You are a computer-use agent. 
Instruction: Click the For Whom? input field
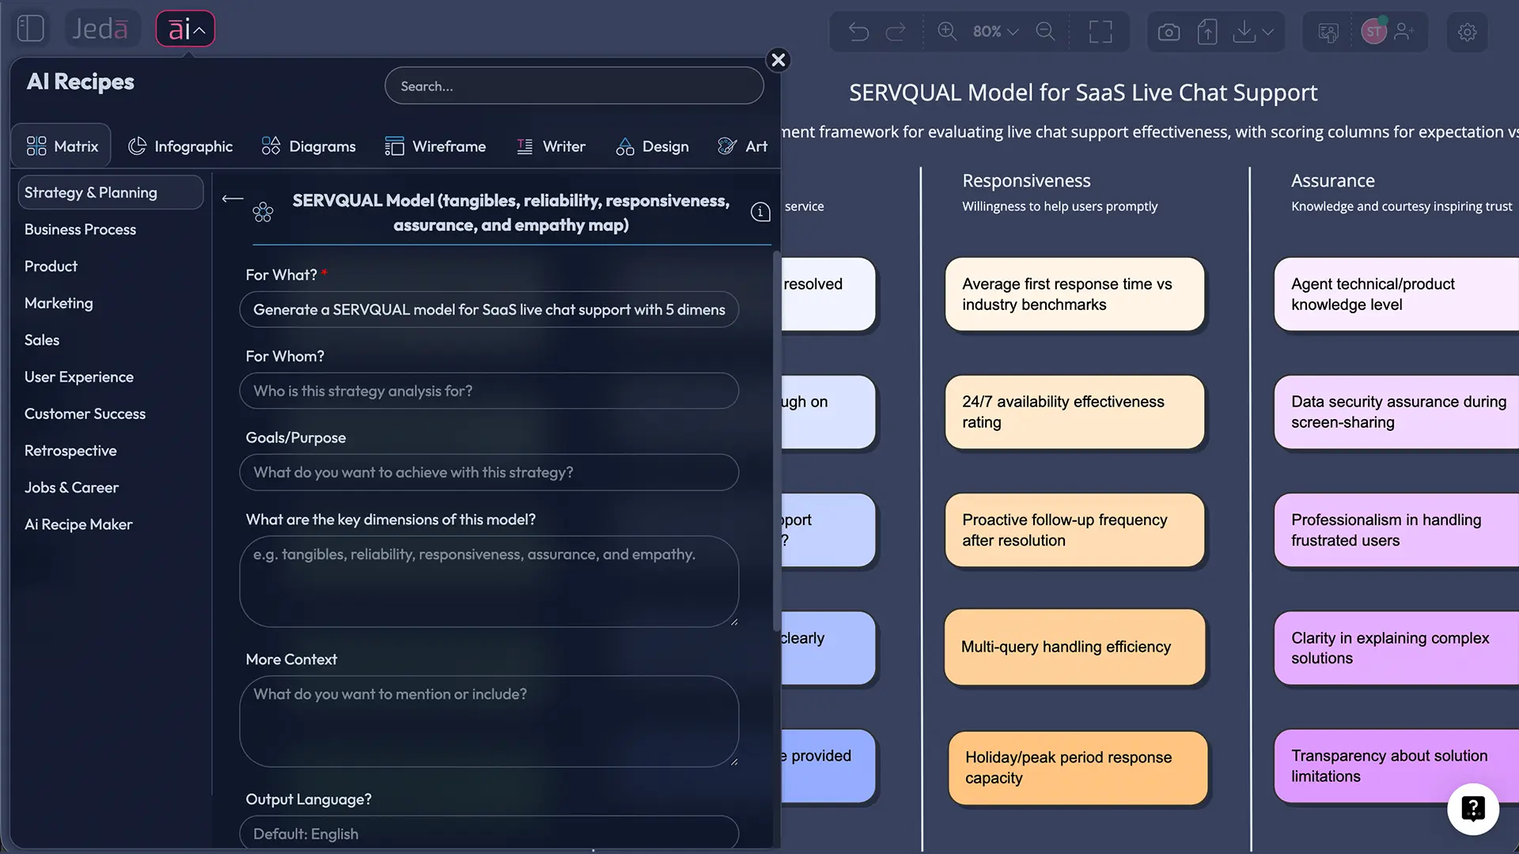(489, 391)
